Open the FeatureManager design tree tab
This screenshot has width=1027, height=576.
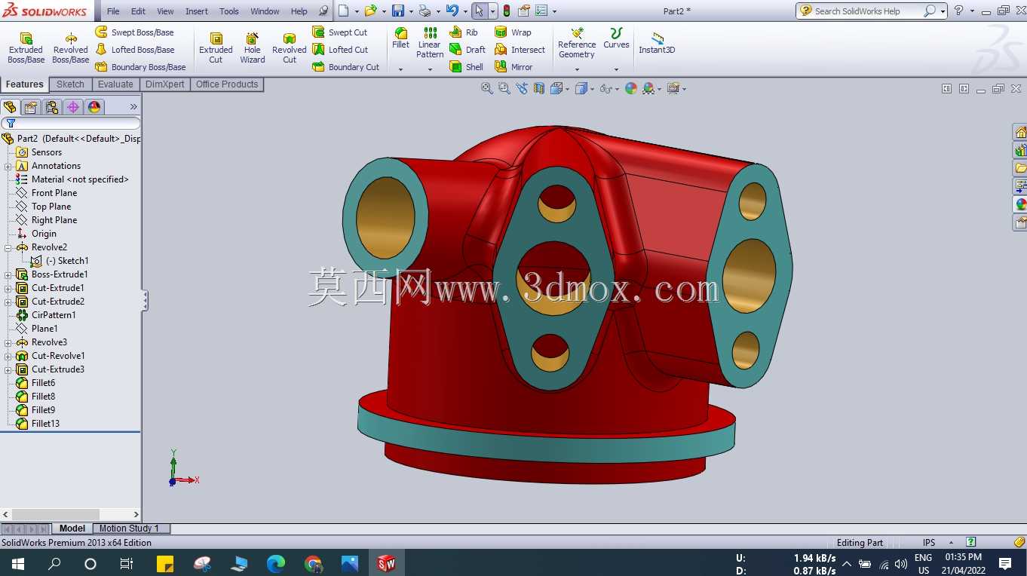[x=10, y=107]
